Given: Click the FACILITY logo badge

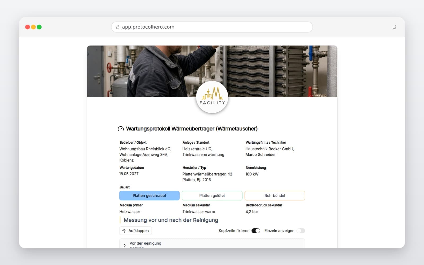Looking at the screenshot, I should (x=212, y=97).
